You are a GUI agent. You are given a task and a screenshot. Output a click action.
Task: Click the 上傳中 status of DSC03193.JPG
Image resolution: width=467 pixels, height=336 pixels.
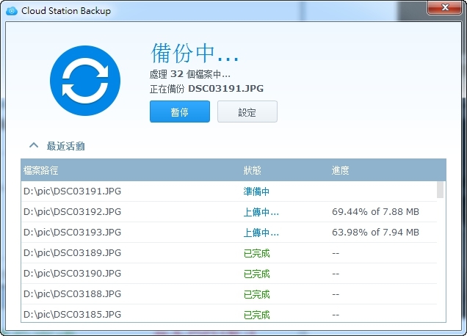261,233
